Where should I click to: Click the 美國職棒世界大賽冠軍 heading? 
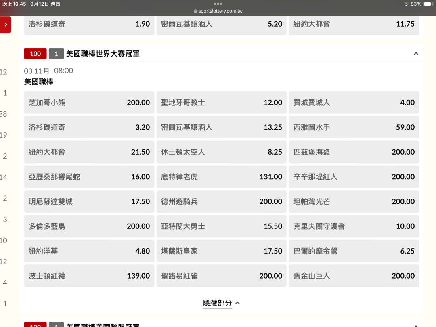[103, 54]
